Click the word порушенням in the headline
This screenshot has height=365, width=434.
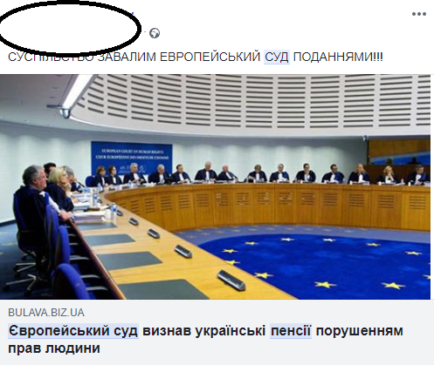pos(359,331)
